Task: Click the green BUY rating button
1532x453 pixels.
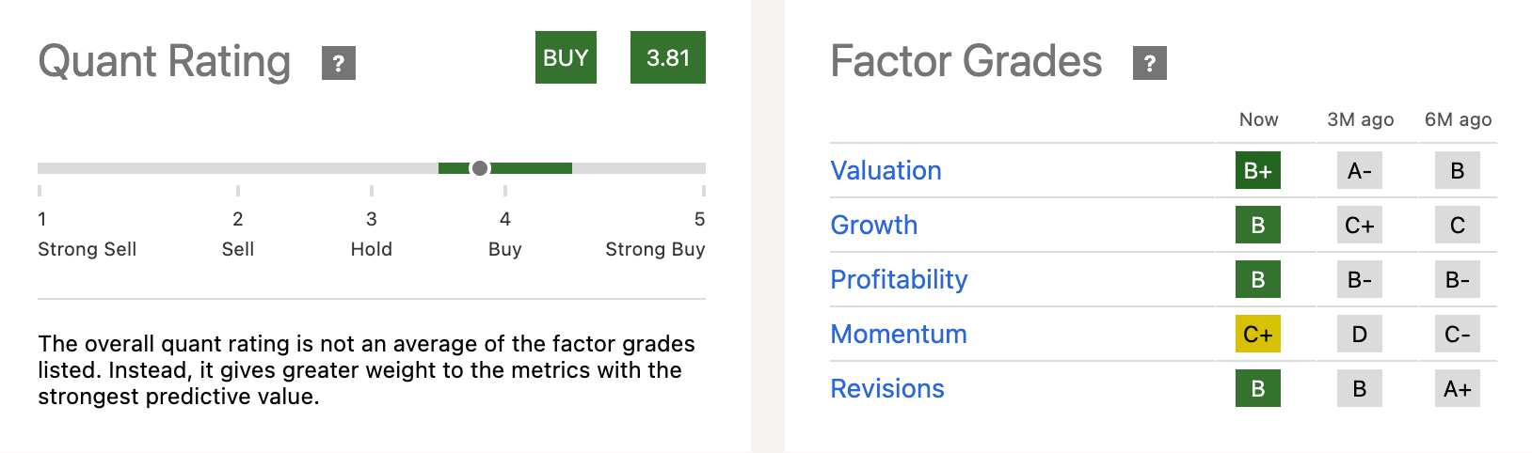Action: coord(566,57)
